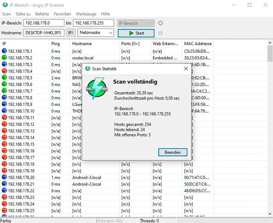Image resolution: width=273 pixels, height=223 pixels.
Task: Click the green status icon for 192.168.178.6
Action: [x=4, y=84]
